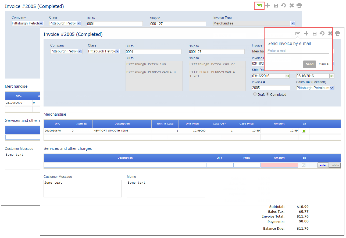Click UPC column header in back window table
346x238 pixels.
tap(19, 96)
